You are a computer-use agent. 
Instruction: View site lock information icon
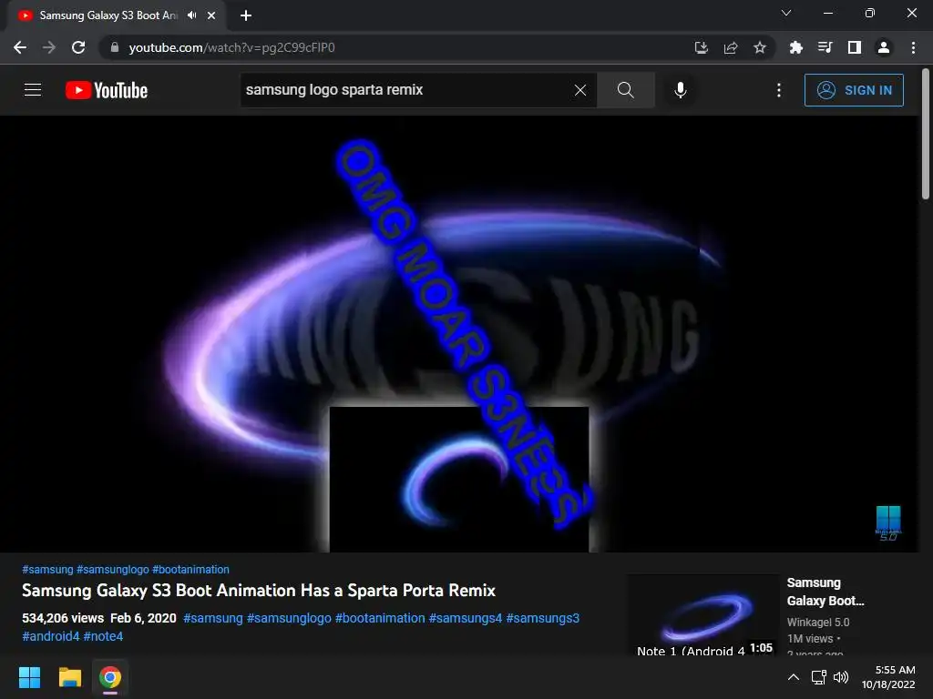(115, 47)
